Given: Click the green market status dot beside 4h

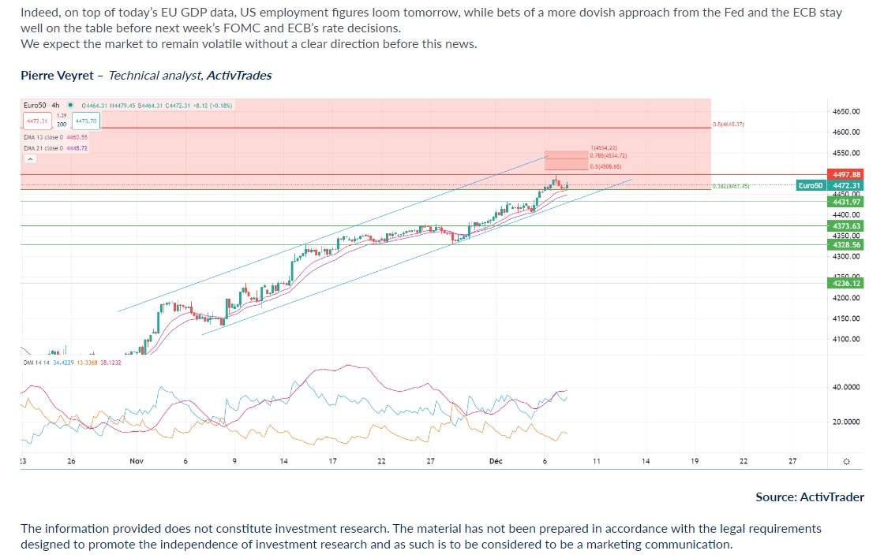Looking at the screenshot, I should (x=70, y=106).
